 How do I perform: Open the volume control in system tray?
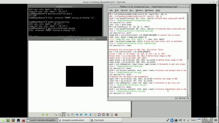coord(180,120)
